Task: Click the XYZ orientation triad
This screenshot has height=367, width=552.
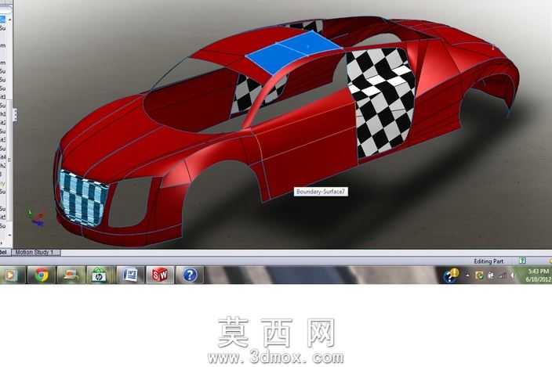Action: [x=35, y=218]
